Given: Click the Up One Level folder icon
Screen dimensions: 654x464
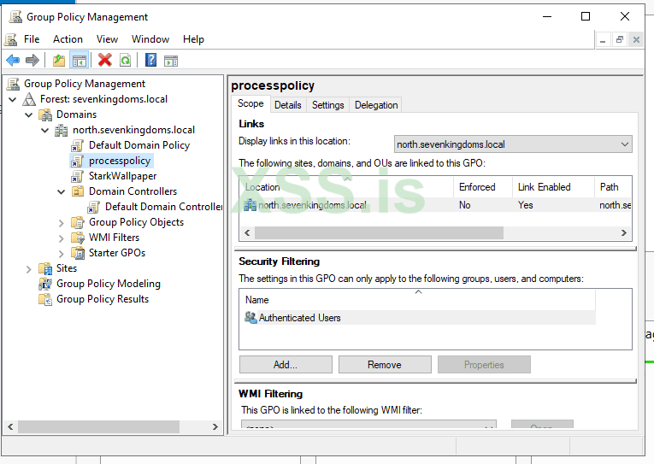Looking at the screenshot, I should pyautogui.click(x=58, y=60).
